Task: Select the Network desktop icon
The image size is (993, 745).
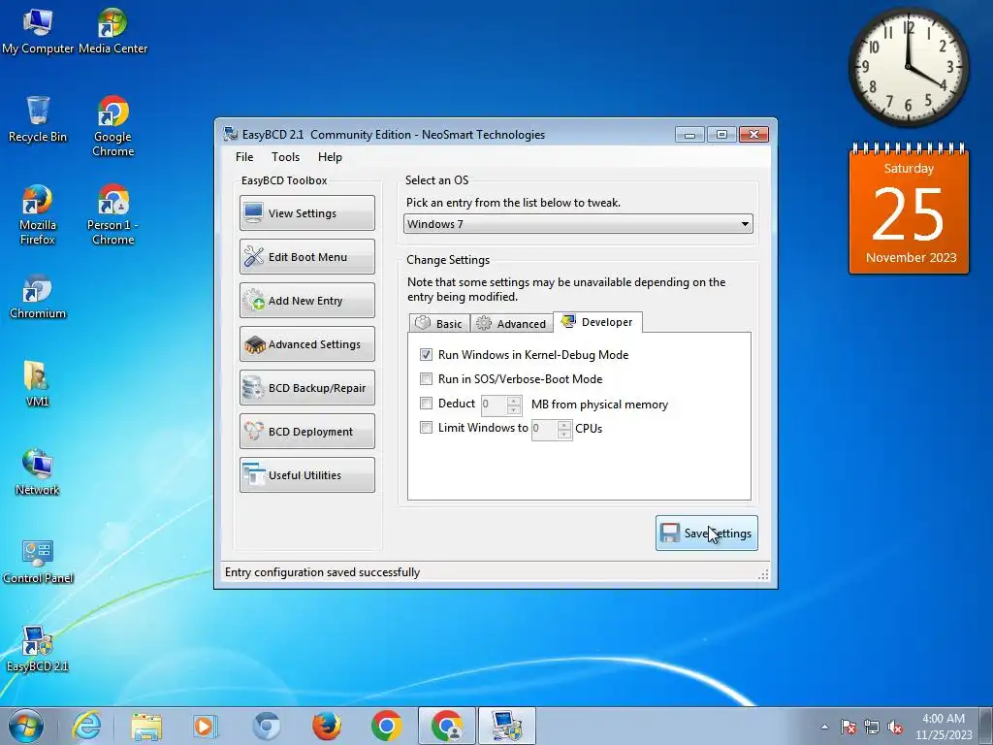Action: (38, 472)
